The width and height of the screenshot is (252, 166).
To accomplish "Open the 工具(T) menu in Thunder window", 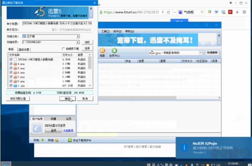I will pos(105,31).
